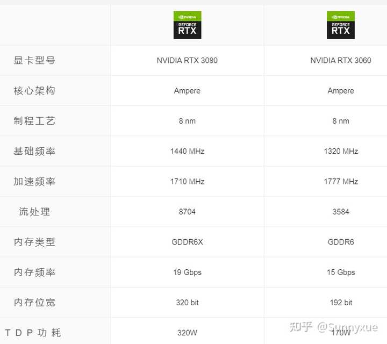Click the 15 Gbps memory speed value
The width and height of the screenshot is (387, 344).
tap(341, 273)
